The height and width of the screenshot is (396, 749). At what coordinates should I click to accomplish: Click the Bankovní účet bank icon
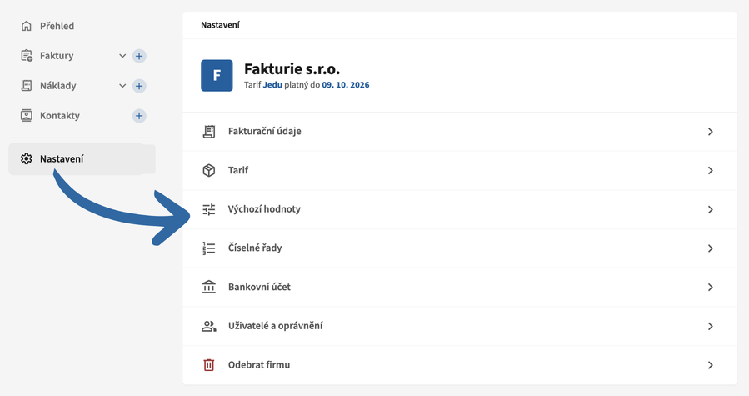[209, 287]
